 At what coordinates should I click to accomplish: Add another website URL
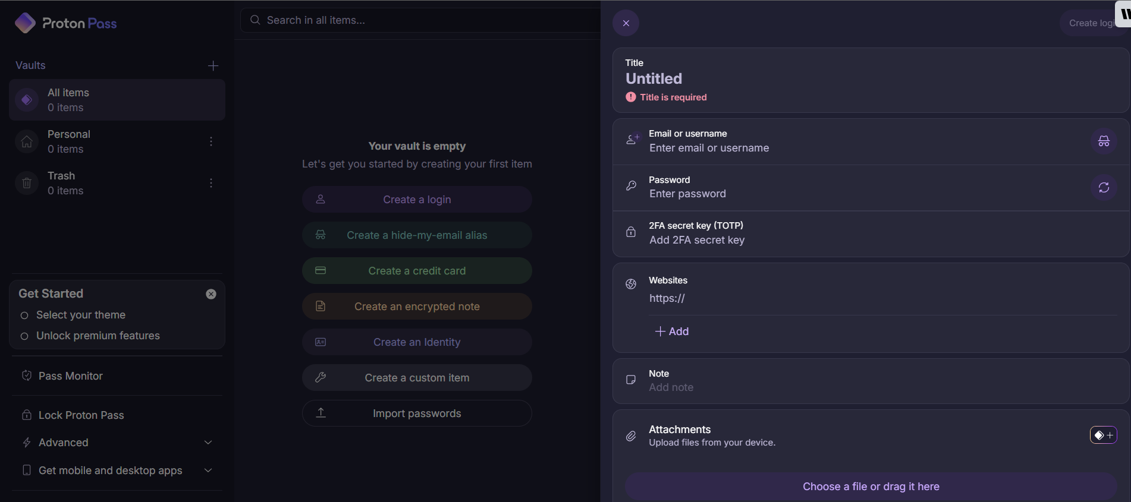pyautogui.click(x=672, y=331)
